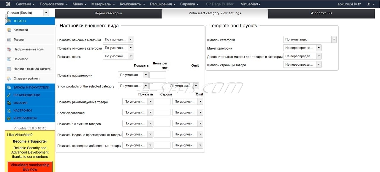
Task: Switch to Форма категории tab
Action: [x=108, y=13]
